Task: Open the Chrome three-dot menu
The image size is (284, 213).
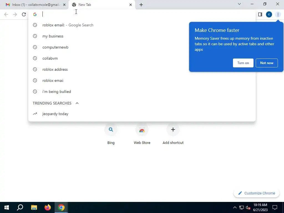Action: pyautogui.click(x=278, y=14)
